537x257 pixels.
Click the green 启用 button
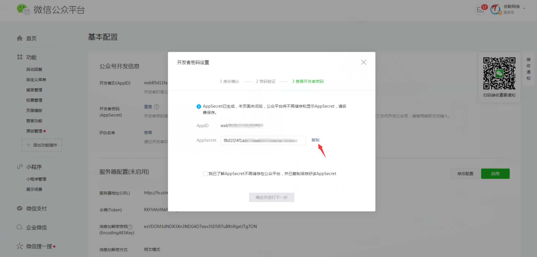pyautogui.click(x=495, y=174)
